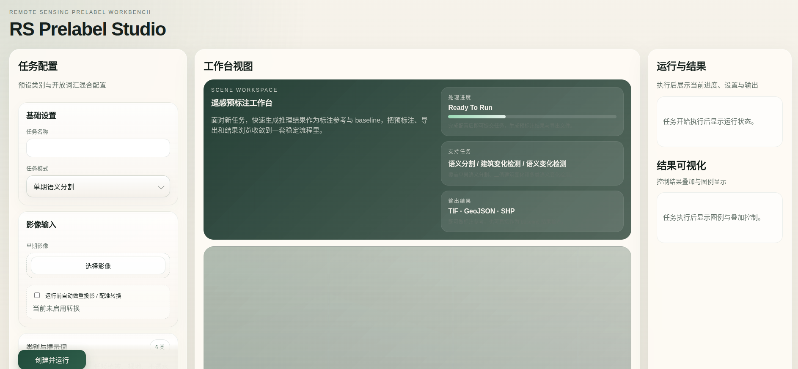Open the 任务模式 dropdown showing 单期语义分割

pos(98,186)
